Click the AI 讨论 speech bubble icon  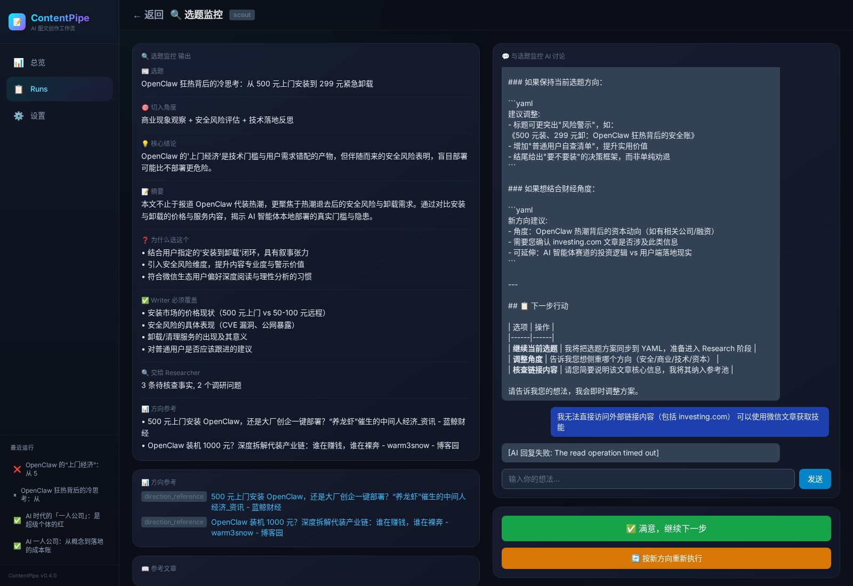click(x=505, y=56)
